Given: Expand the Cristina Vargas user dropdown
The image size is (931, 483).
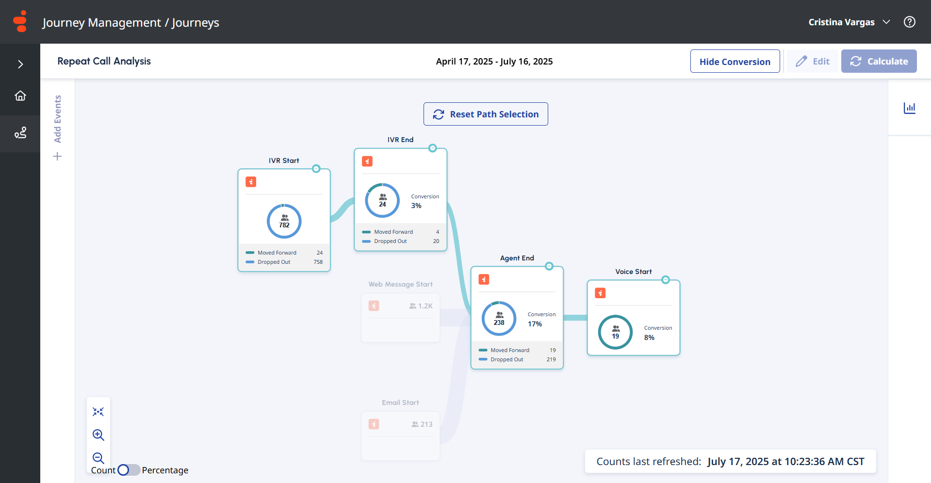Looking at the screenshot, I should (x=849, y=22).
